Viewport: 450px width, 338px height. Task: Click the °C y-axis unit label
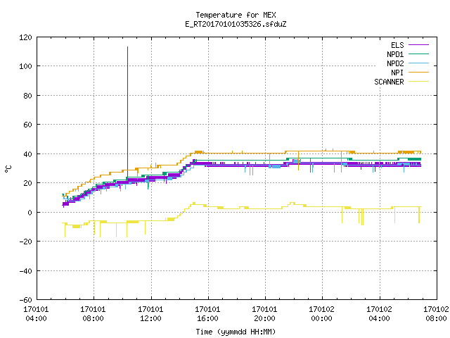(8, 169)
